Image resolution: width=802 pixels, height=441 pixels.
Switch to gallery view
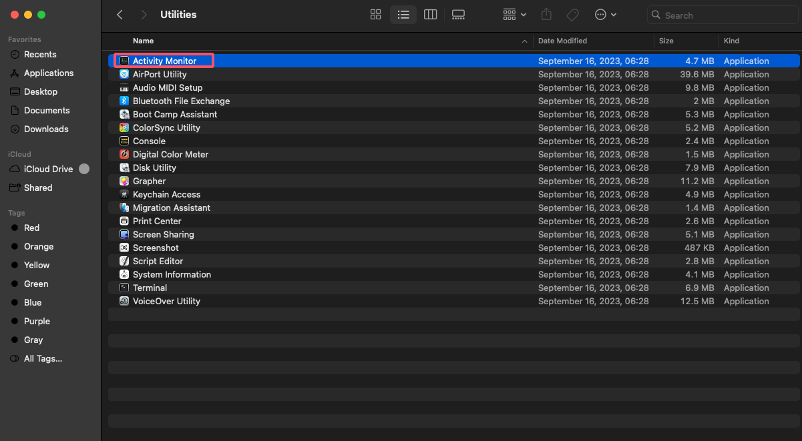point(458,15)
